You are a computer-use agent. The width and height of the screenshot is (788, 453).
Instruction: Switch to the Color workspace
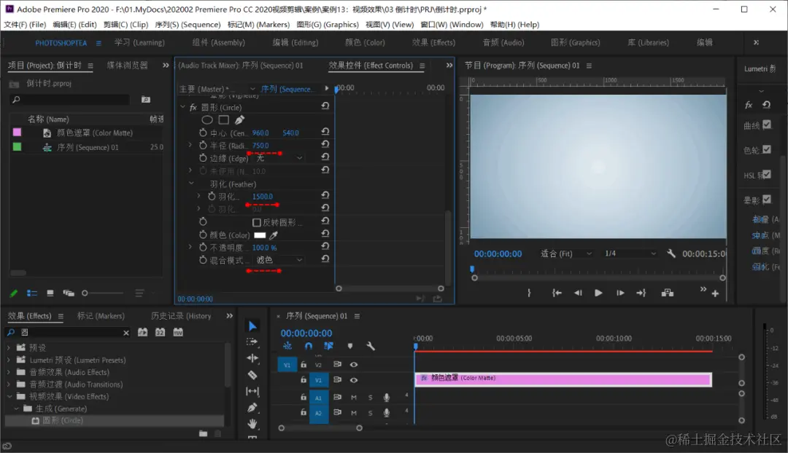click(x=365, y=43)
